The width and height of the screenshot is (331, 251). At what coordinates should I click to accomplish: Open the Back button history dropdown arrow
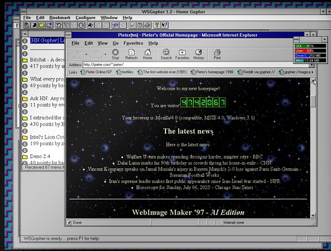(x=87, y=54)
